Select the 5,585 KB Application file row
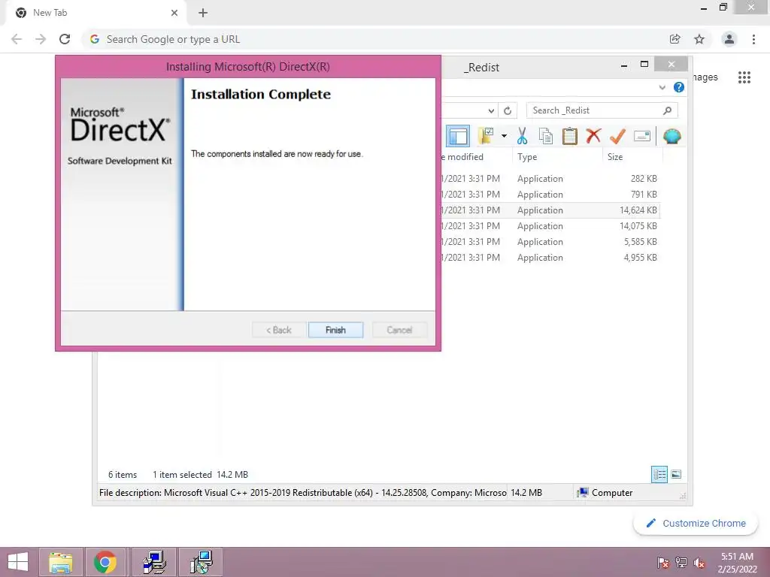This screenshot has width=770, height=577. pos(550,241)
